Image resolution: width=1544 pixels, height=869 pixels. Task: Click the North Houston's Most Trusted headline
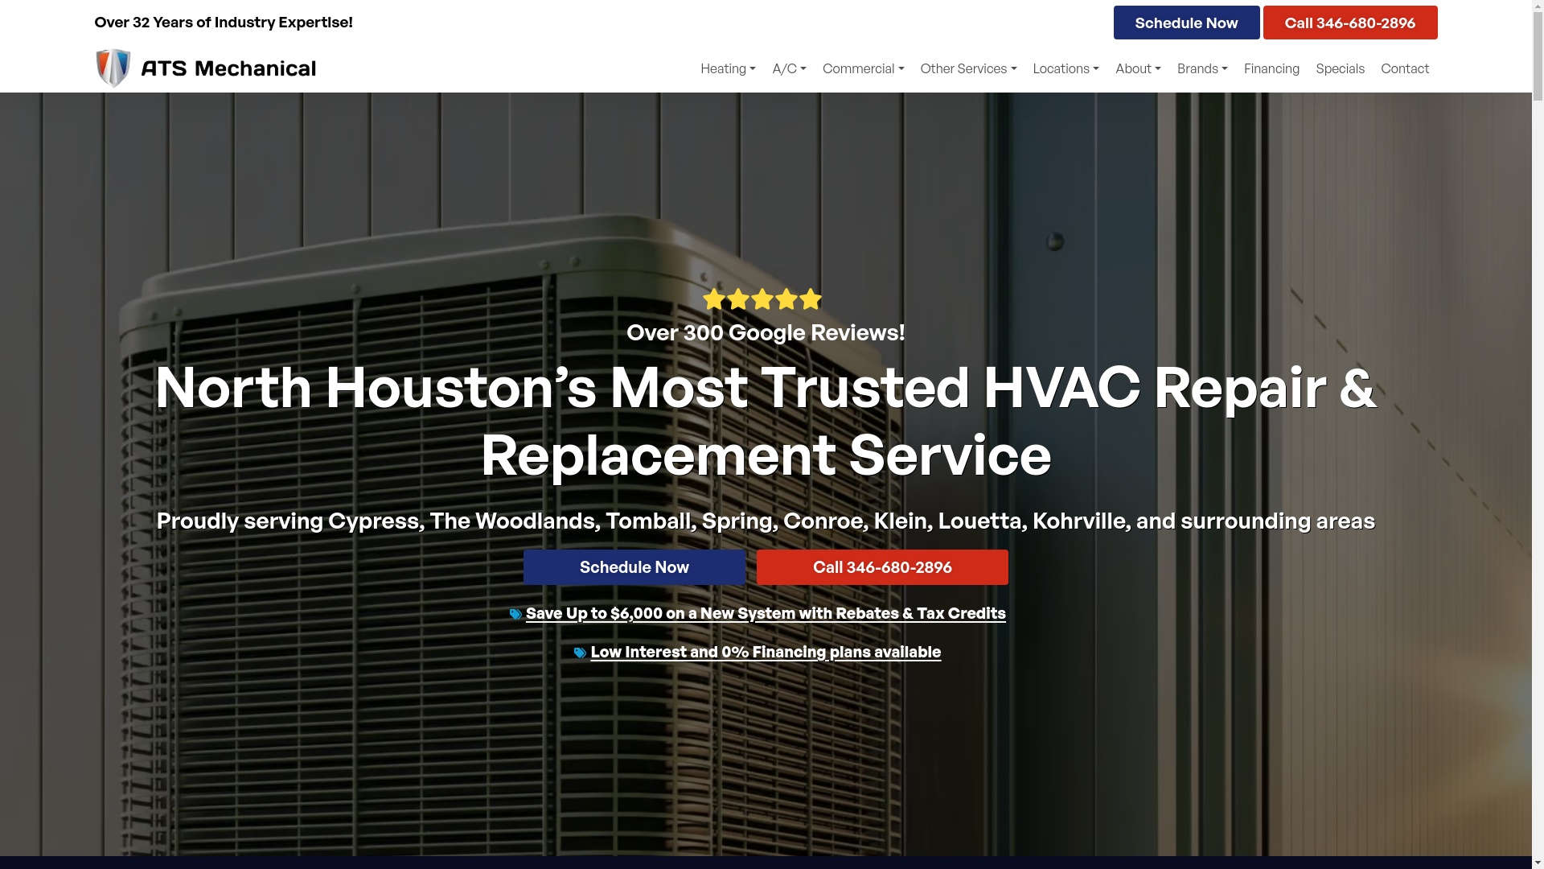(766, 421)
